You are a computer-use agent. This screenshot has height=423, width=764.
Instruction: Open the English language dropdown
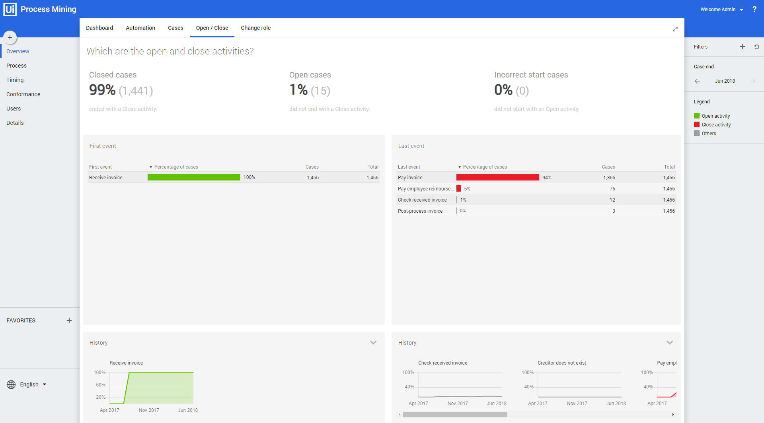click(x=33, y=384)
